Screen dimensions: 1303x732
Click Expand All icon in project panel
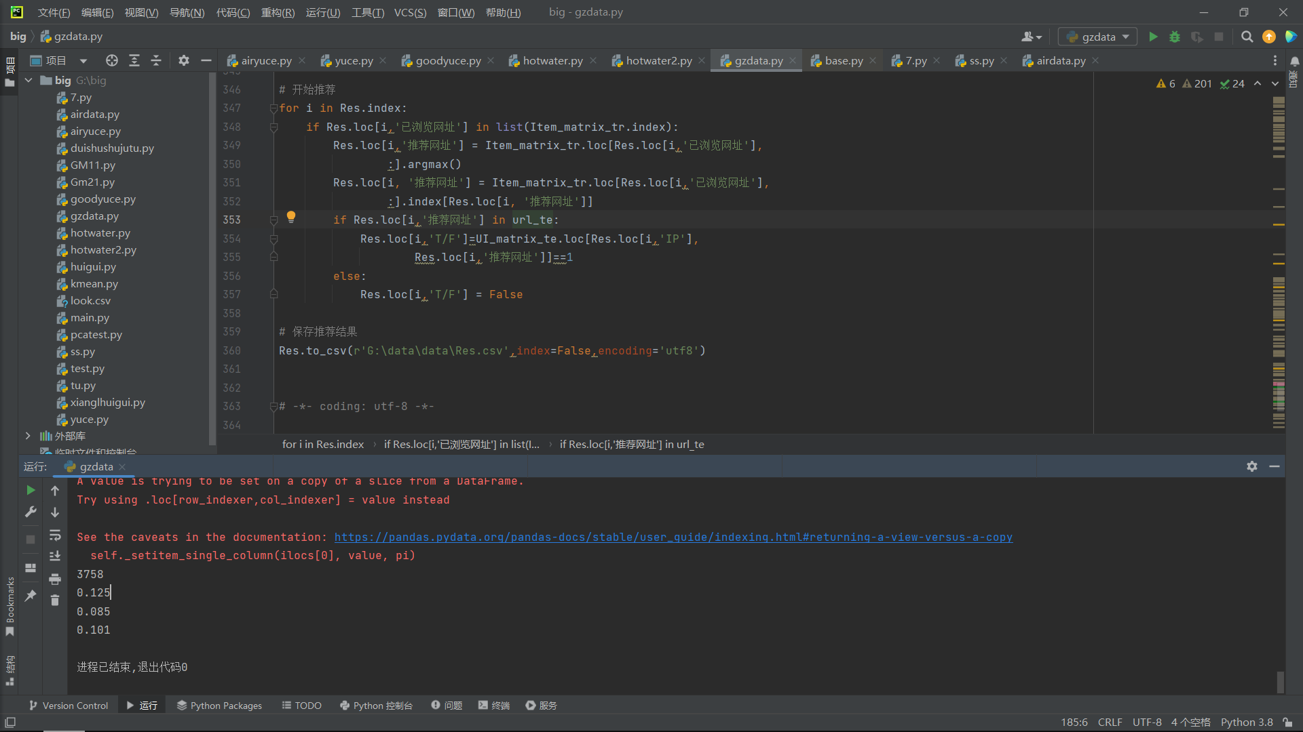pos(134,60)
